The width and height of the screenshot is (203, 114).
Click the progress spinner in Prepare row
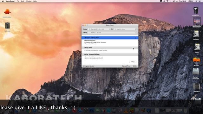135,38
